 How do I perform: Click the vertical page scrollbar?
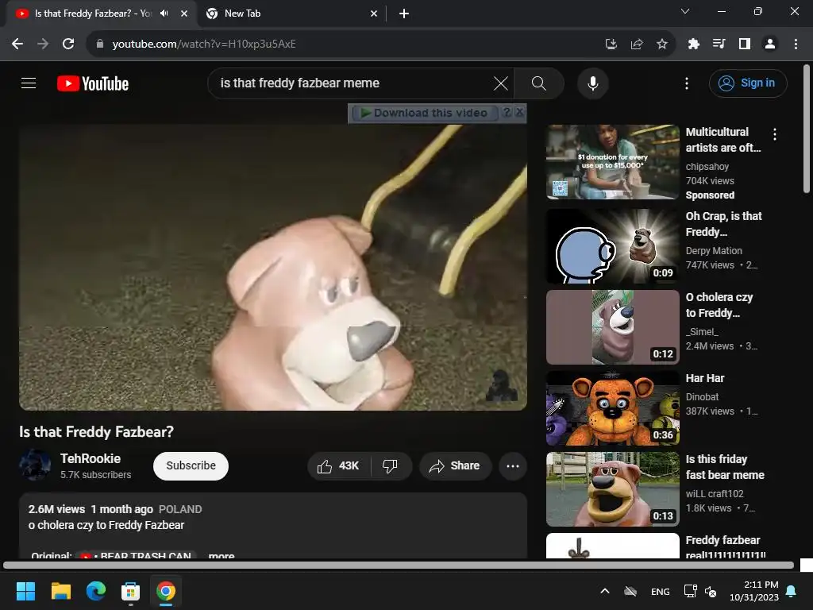tap(807, 129)
